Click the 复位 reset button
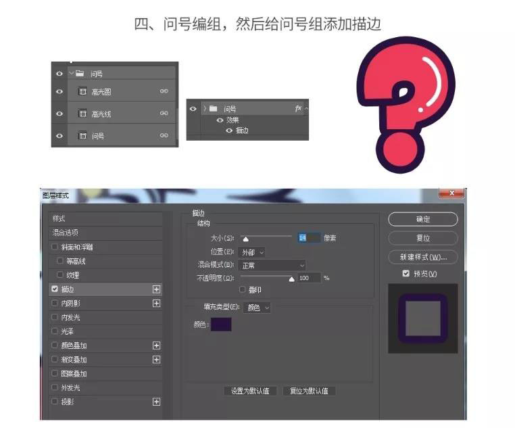The width and height of the screenshot is (515, 428). coord(423,238)
